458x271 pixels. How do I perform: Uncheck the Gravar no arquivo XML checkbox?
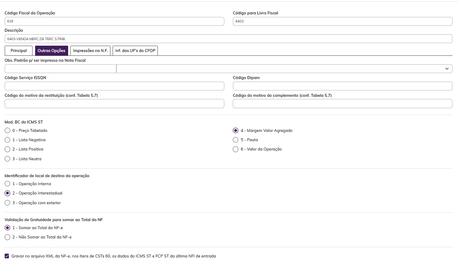coord(7,256)
